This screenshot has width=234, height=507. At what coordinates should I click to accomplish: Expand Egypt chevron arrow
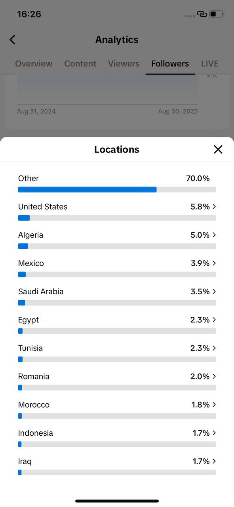click(x=214, y=320)
